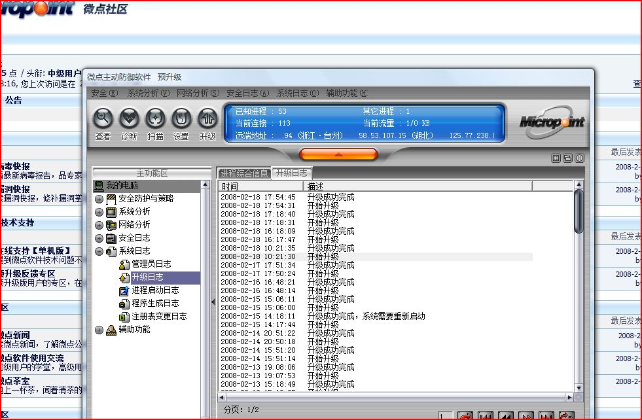
Task: Jump to the last log page
Action: [x=546, y=415]
